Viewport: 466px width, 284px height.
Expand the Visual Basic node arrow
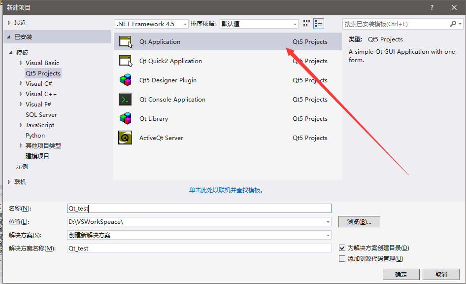point(21,63)
